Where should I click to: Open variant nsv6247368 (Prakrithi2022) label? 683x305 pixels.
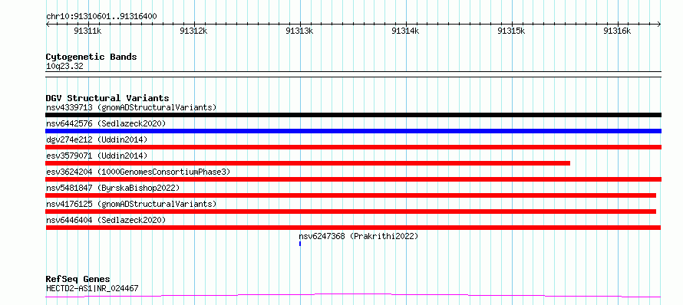(358, 236)
